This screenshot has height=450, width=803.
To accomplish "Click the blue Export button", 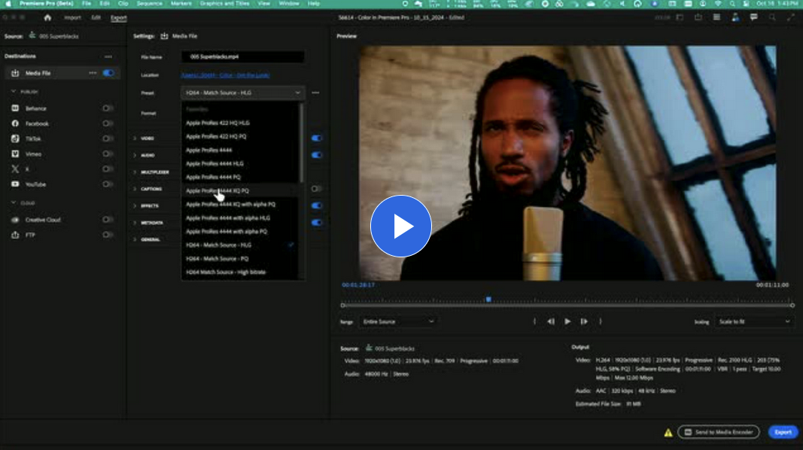I will (x=783, y=432).
